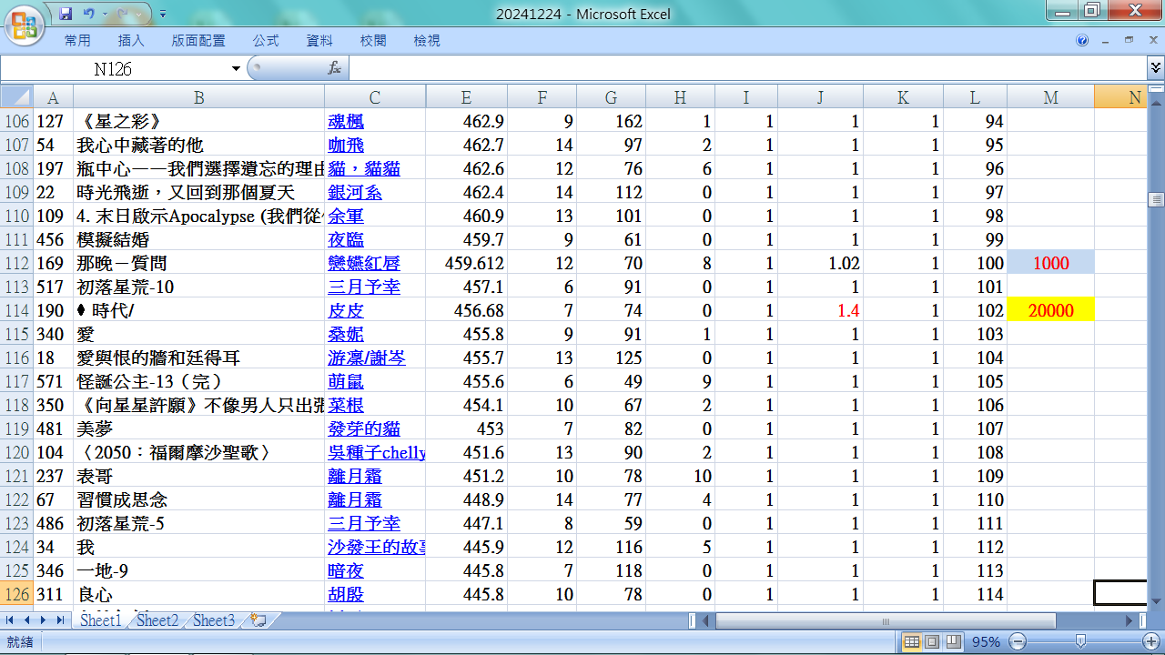
Task: Select the yellow-filled cell with 20000
Action: click(x=1050, y=310)
